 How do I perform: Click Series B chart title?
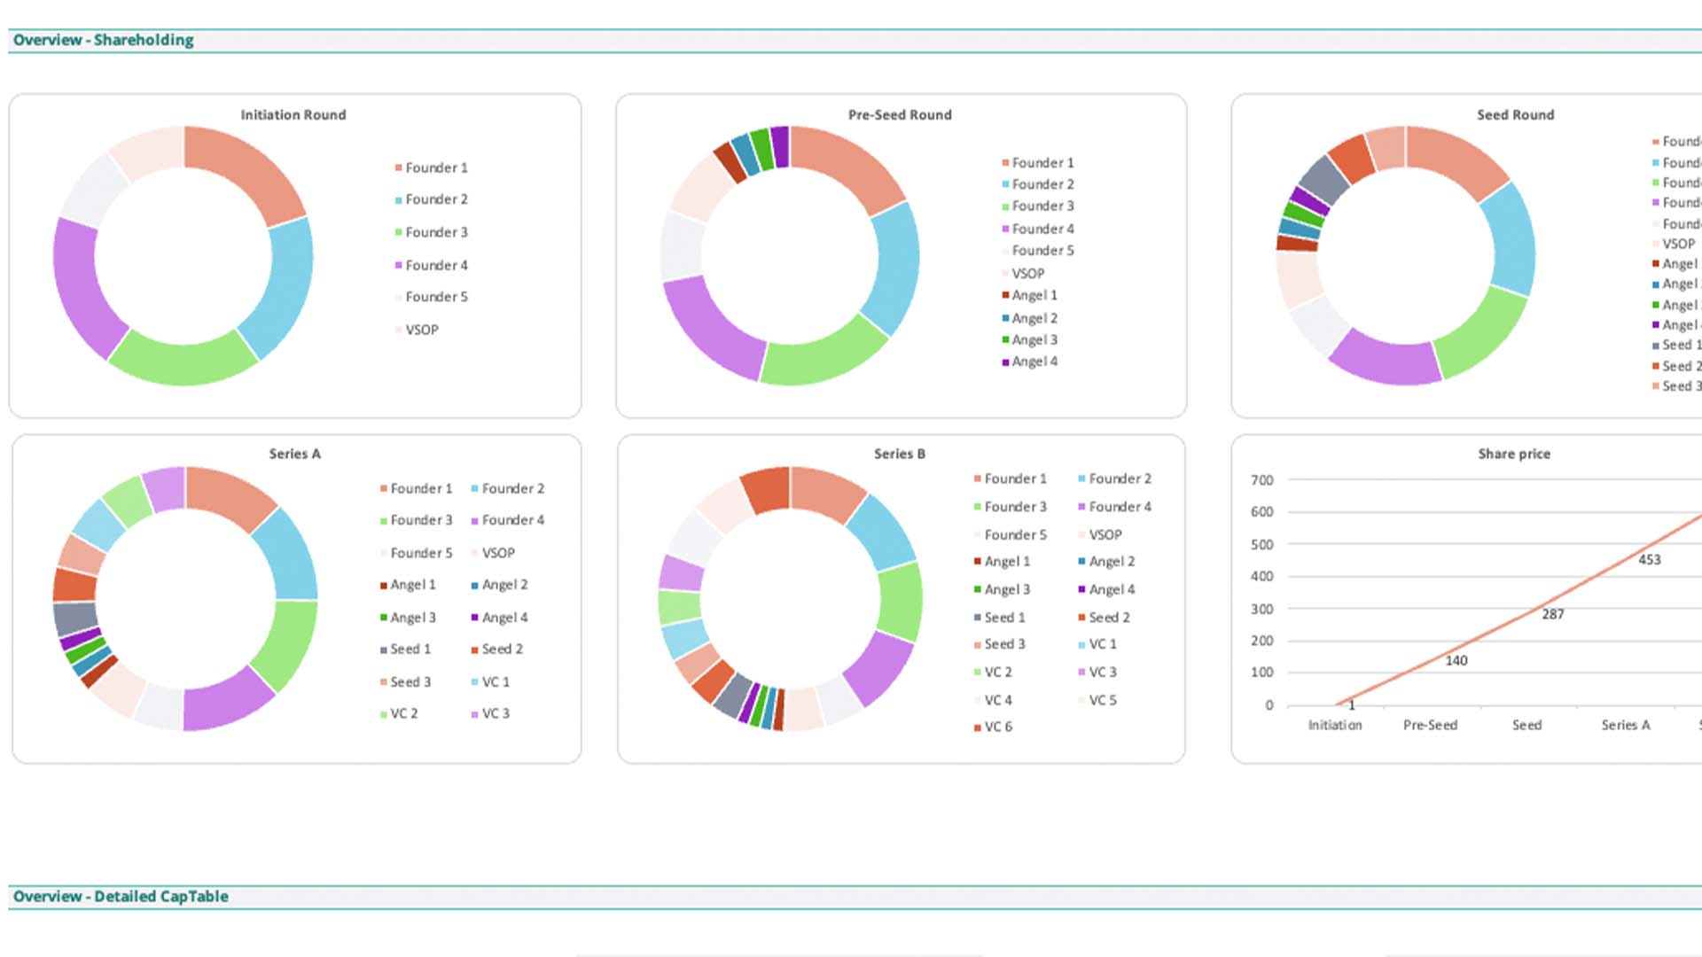coord(899,454)
